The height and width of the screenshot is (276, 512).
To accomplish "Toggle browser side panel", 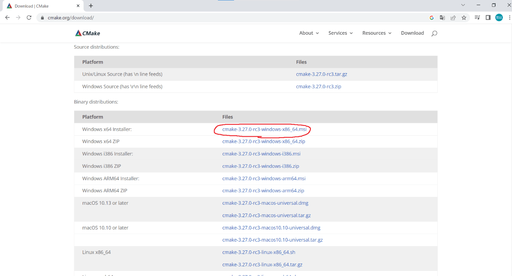I will pyautogui.click(x=488, y=18).
